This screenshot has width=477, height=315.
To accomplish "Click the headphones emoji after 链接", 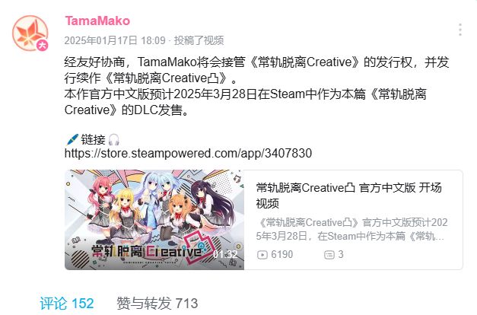I will 114,140.
